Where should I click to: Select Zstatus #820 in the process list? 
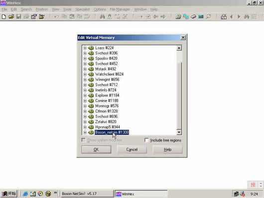(x=106, y=122)
